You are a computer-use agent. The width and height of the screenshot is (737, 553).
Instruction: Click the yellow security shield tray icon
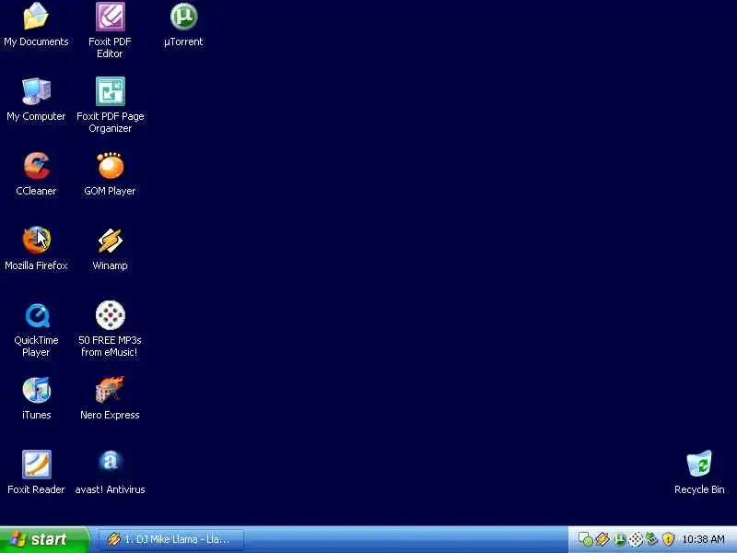668,539
